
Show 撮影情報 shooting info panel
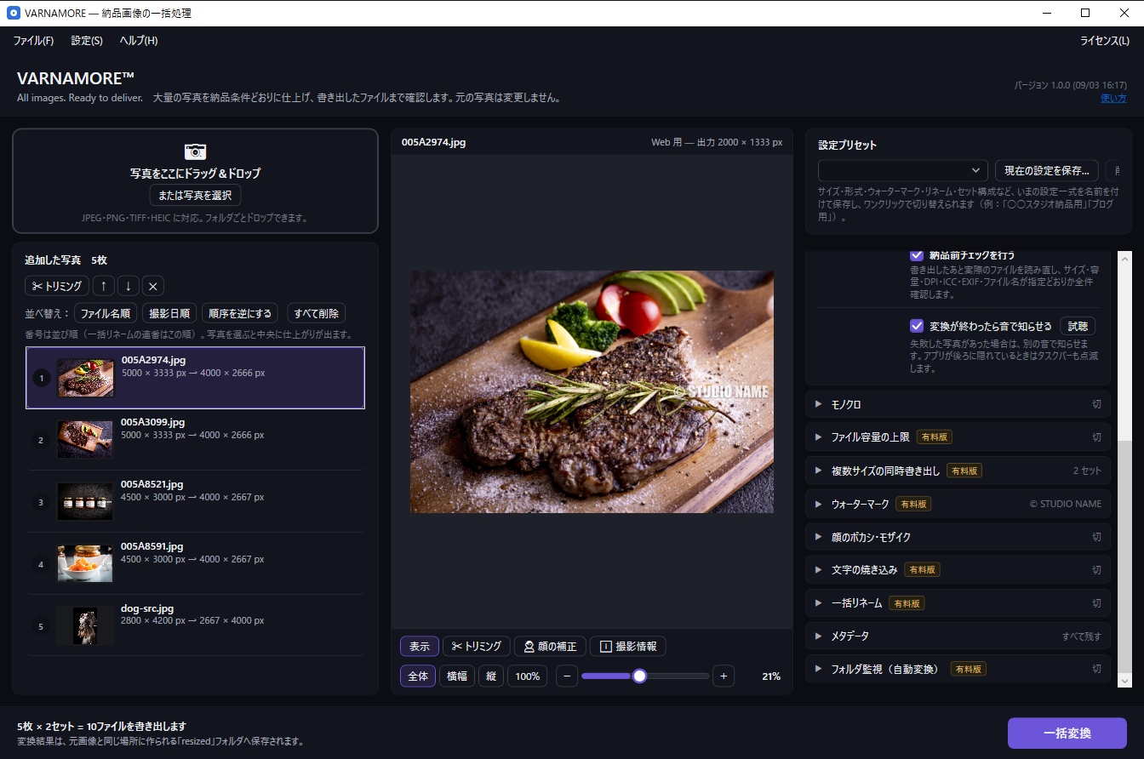pyautogui.click(x=627, y=647)
